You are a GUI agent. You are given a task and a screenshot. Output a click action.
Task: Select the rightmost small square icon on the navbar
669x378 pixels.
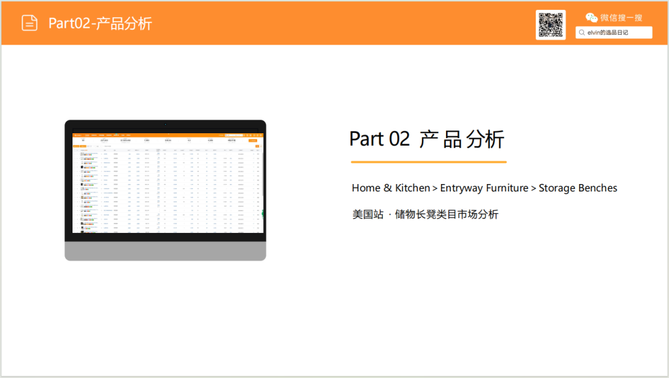(x=260, y=135)
